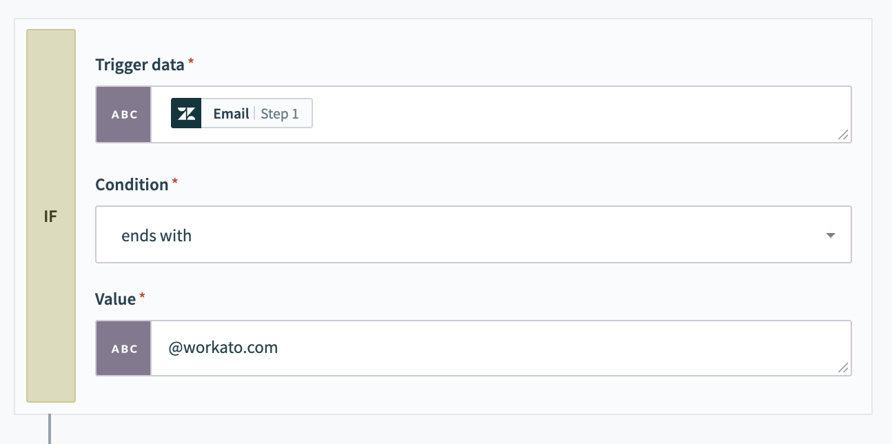Image resolution: width=892 pixels, height=444 pixels.
Task: Click the Condition dropdown arrow
Action: click(x=831, y=235)
